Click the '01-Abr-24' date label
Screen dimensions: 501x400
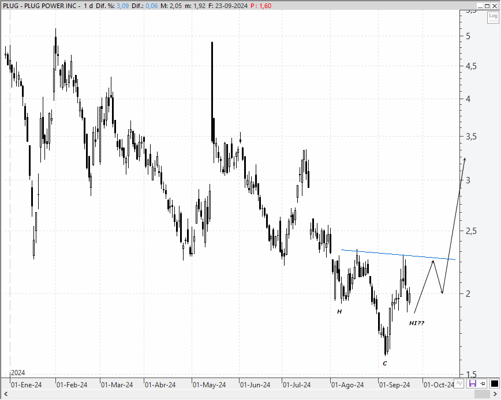160,385
